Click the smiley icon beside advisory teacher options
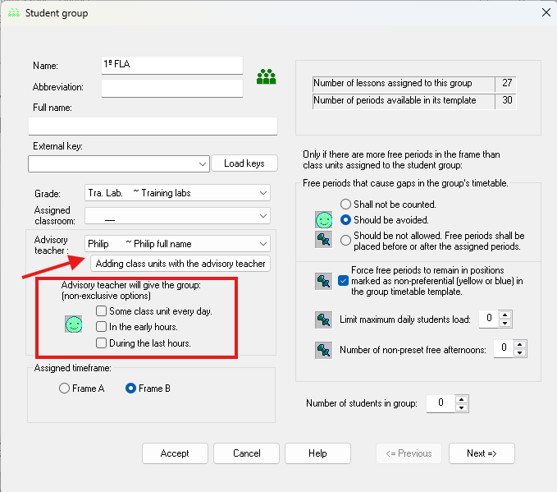 (x=74, y=324)
